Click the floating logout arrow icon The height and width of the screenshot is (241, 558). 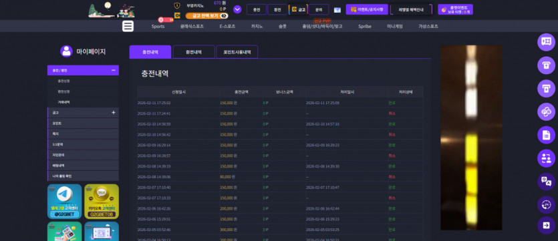click(546, 225)
